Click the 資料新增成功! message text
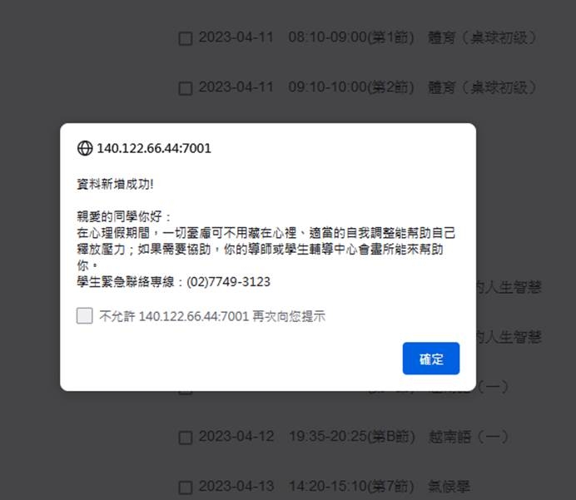Screen dimensions: 576x500 (x=115, y=185)
